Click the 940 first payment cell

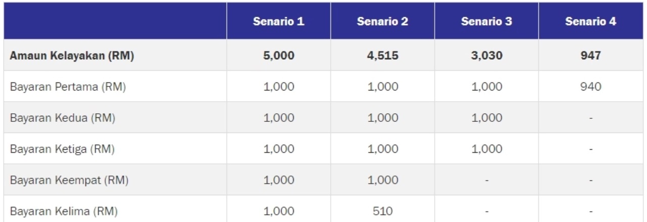point(591,87)
